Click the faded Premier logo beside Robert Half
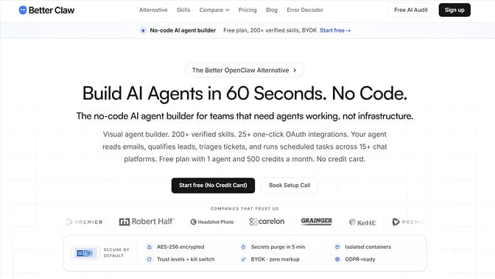 pos(84,222)
